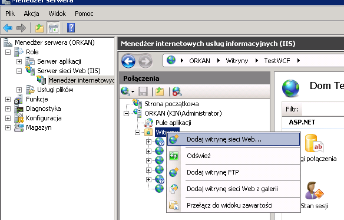
Task: Select Usługi plików in server tree
Action: click(x=55, y=90)
